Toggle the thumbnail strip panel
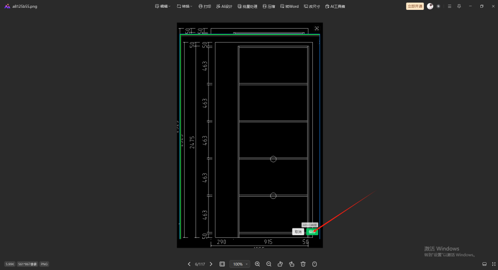498x270 pixels. pyautogui.click(x=484, y=264)
